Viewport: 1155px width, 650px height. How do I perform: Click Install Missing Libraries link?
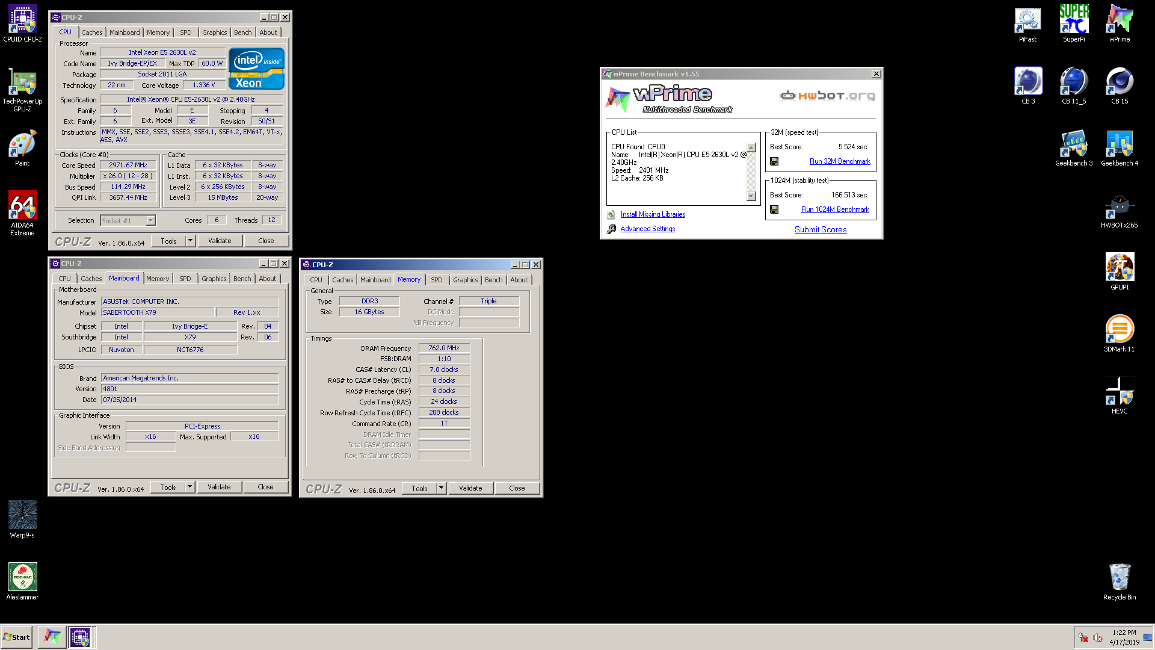(x=653, y=214)
